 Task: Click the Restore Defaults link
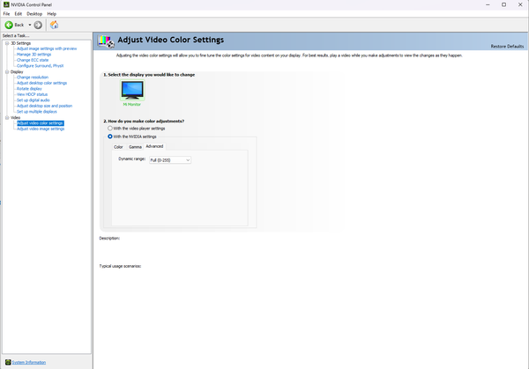tap(508, 46)
